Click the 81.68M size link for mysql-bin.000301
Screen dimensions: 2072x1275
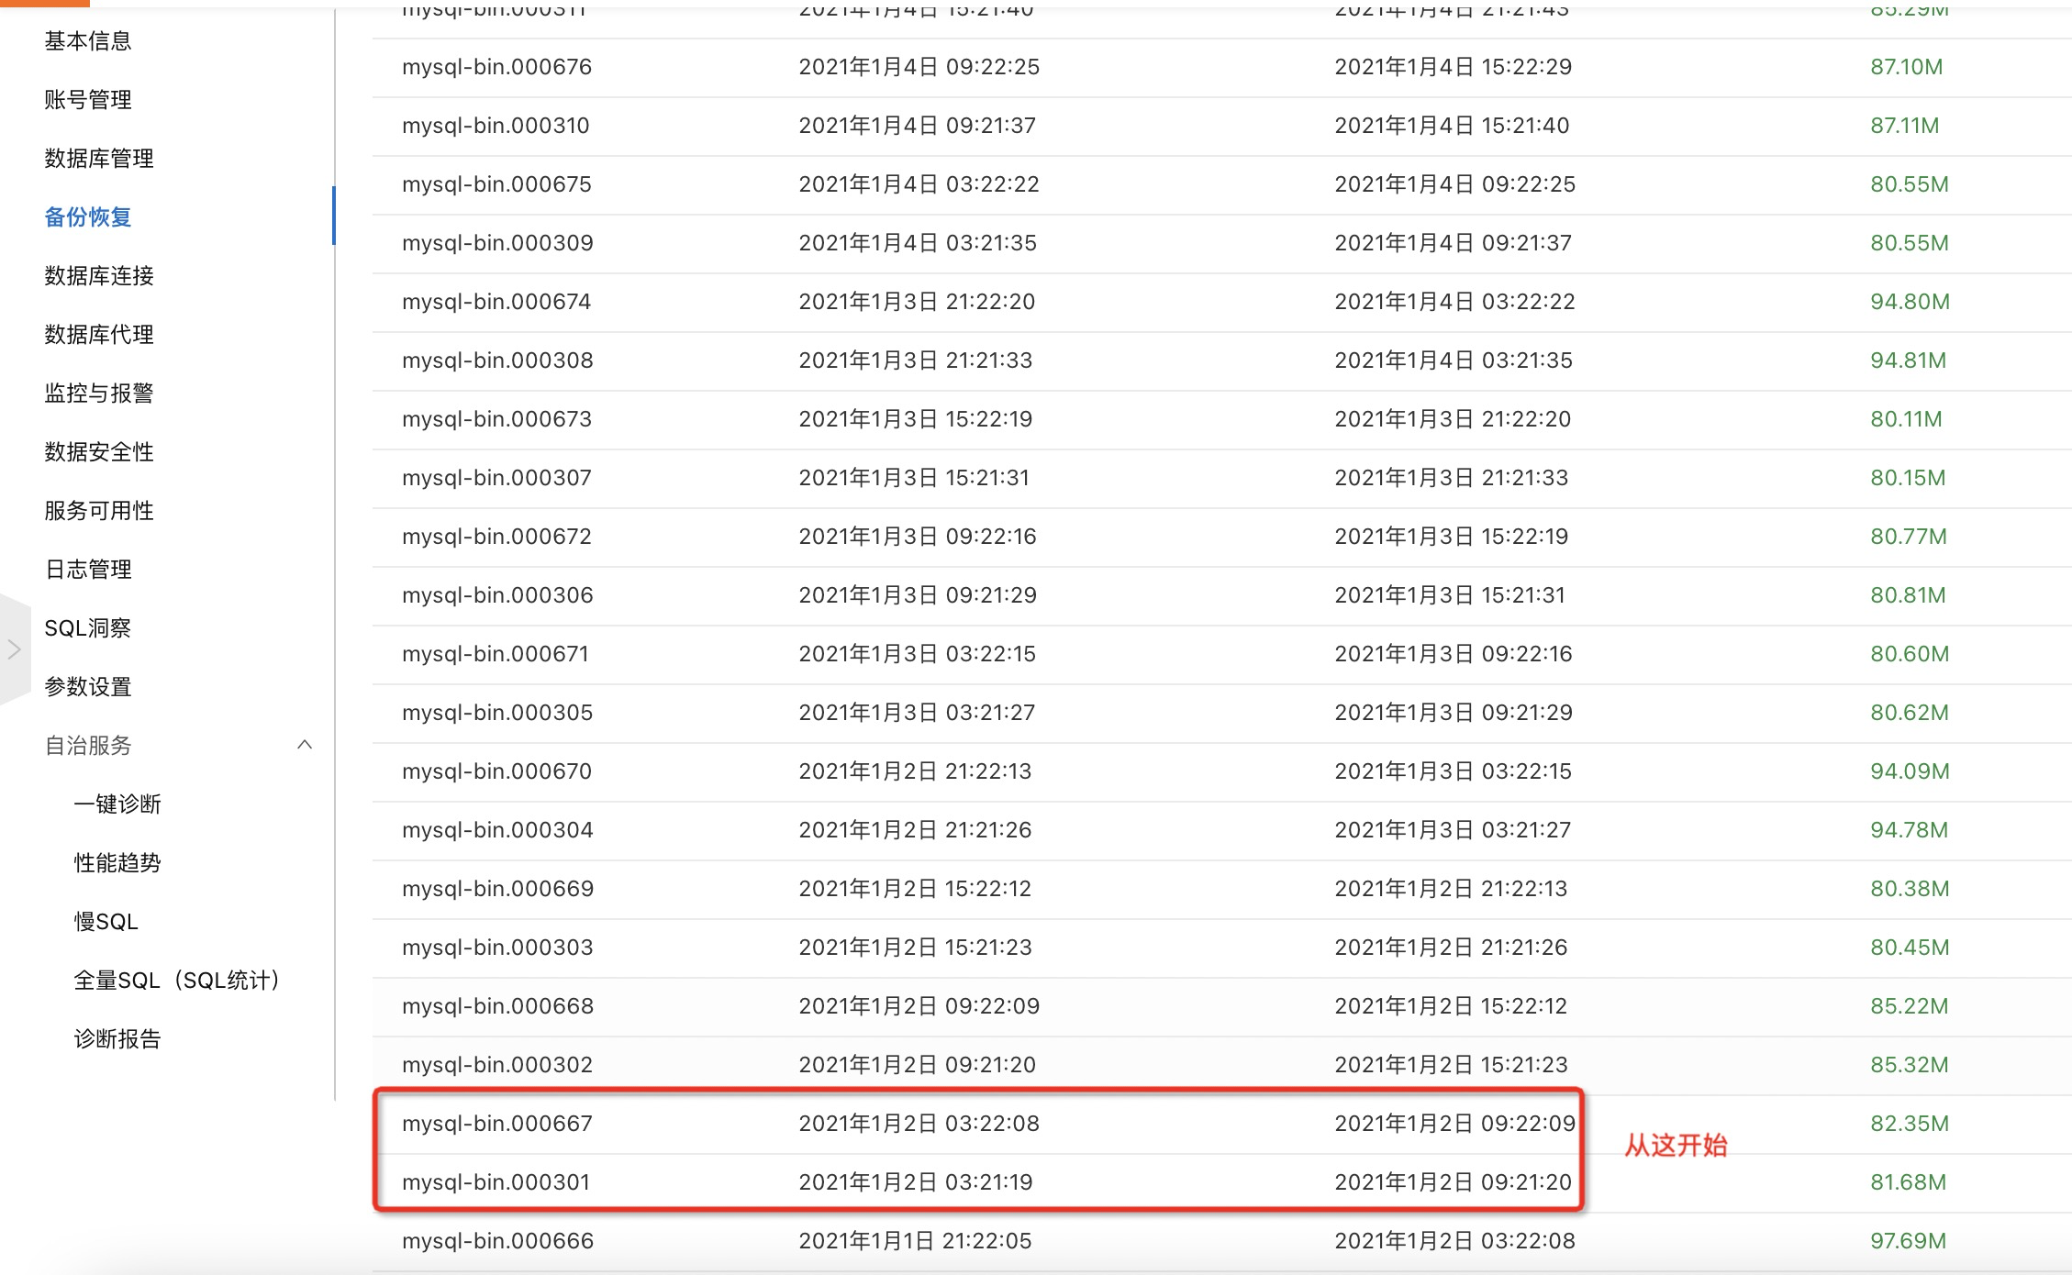point(1908,1182)
